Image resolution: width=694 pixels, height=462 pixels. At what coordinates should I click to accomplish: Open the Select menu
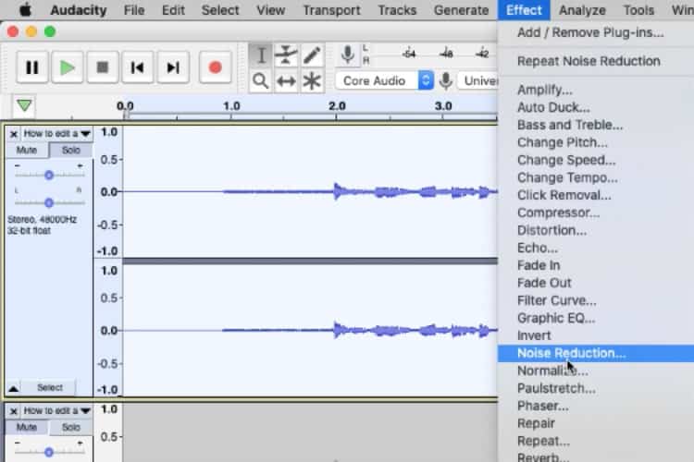pos(220,10)
